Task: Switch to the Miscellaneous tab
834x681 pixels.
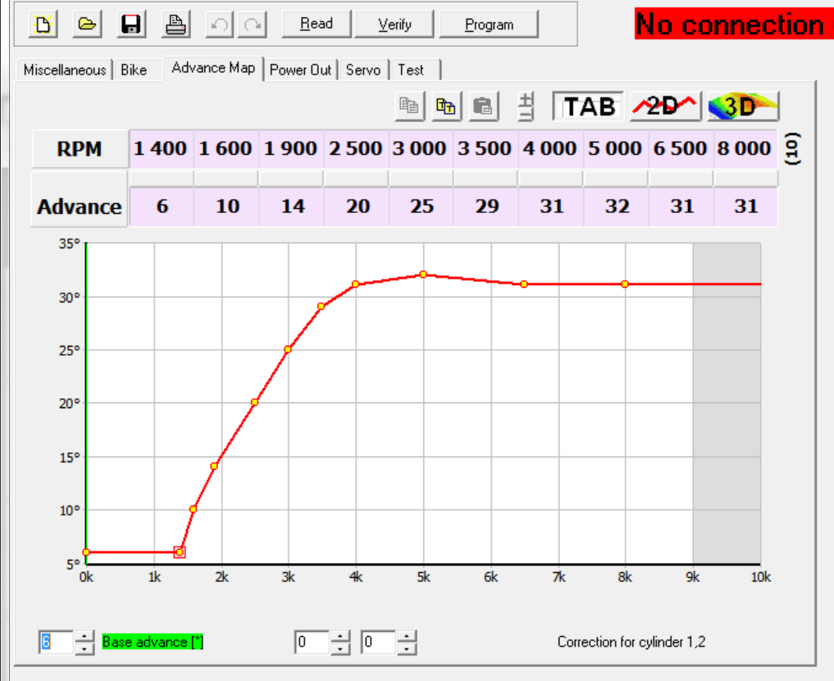Action: pyautogui.click(x=64, y=70)
